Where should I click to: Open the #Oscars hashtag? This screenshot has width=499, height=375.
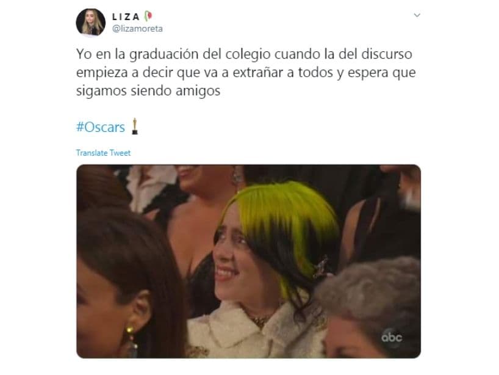pos(101,127)
